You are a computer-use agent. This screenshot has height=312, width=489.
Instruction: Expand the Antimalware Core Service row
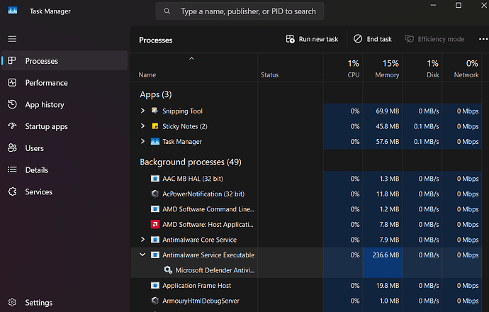point(143,240)
